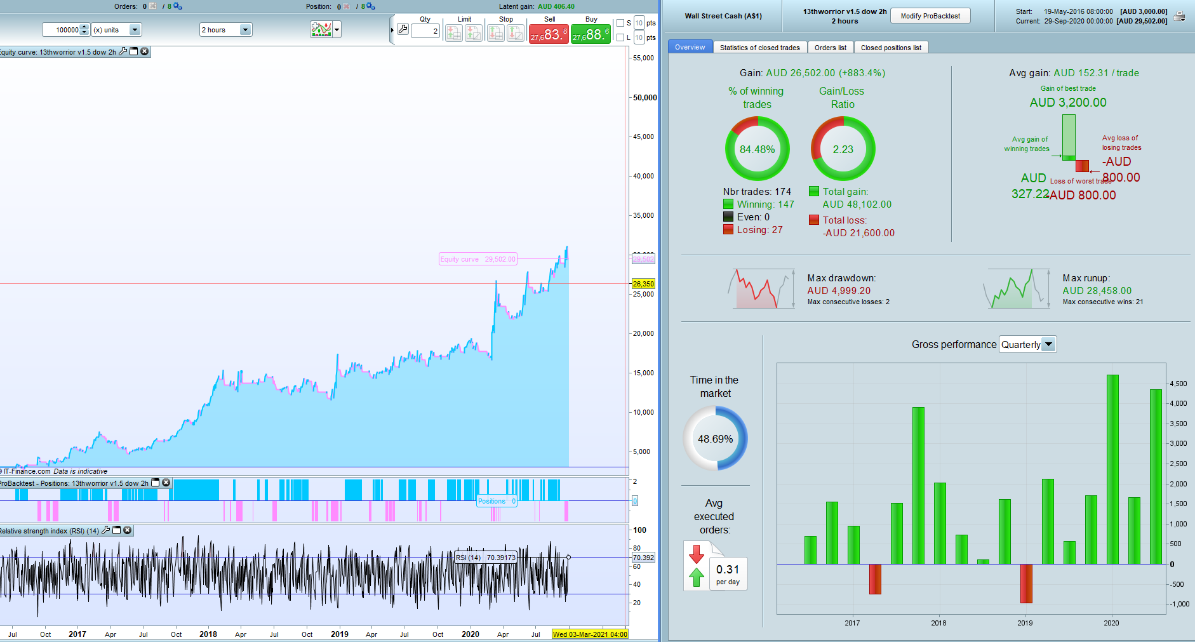Click the Latent gain AUD 406.40 value
The image size is (1195, 642).
pyautogui.click(x=556, y=6)
